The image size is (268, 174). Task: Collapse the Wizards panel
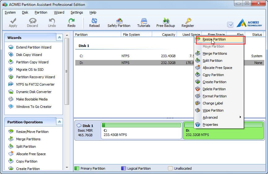(59, 37)
